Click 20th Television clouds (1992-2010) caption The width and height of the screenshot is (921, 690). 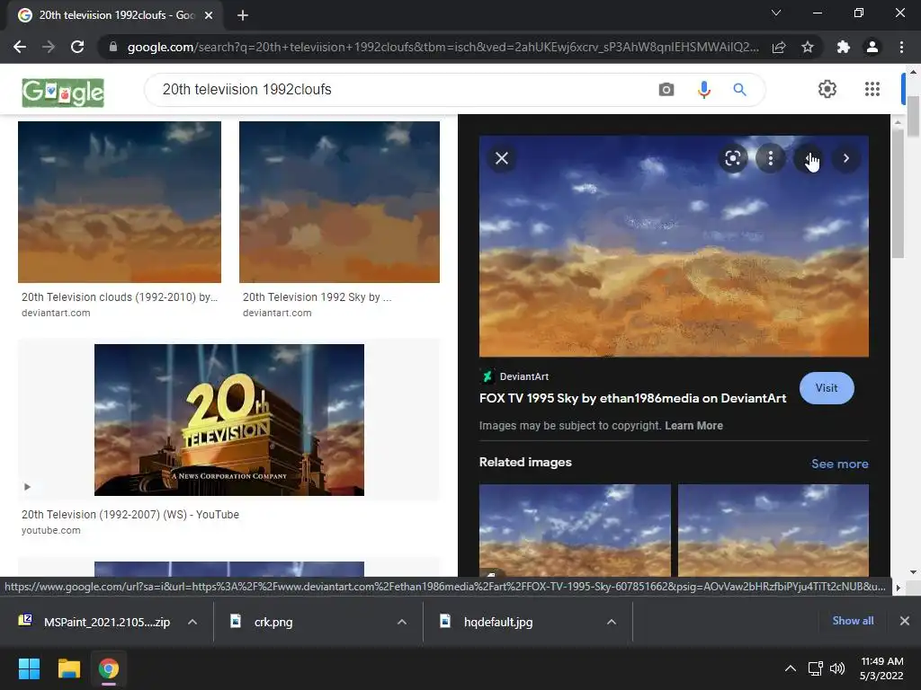click(x=120, y=296)
